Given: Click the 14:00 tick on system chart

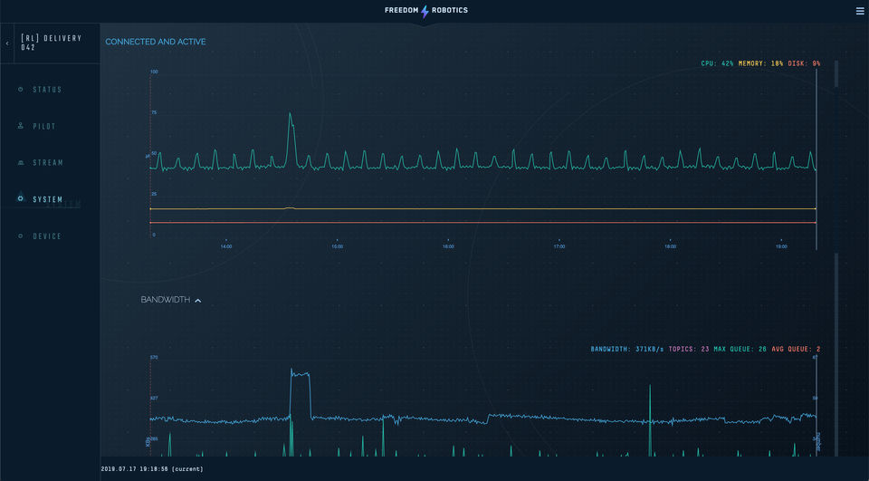Looking at the screenshot, I should [x=226, y=246].
